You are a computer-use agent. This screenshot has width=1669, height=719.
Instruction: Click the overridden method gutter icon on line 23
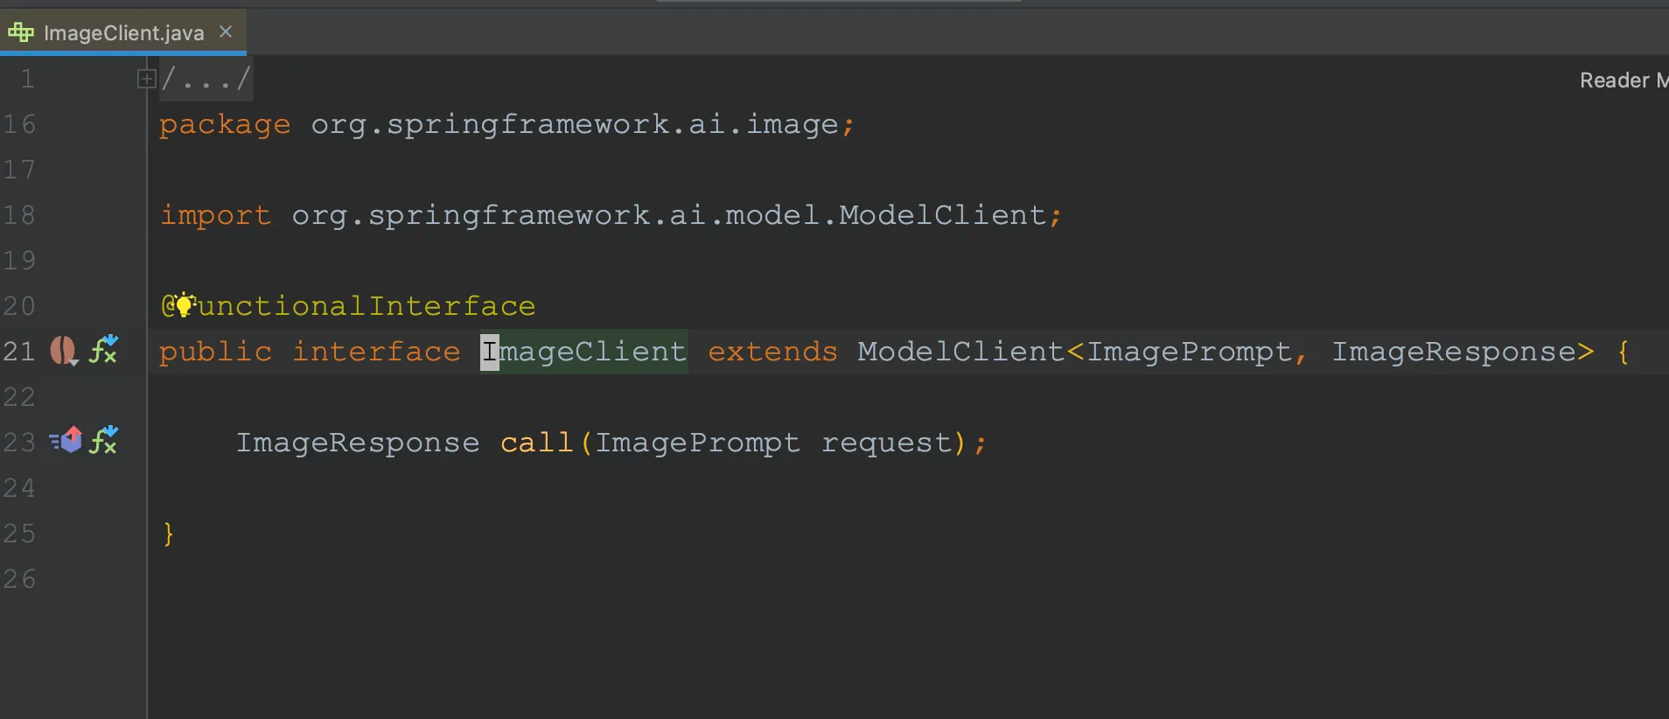point(66,439)
